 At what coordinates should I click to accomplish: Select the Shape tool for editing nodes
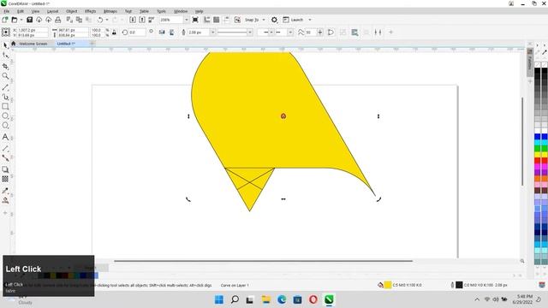coord(5,55)
